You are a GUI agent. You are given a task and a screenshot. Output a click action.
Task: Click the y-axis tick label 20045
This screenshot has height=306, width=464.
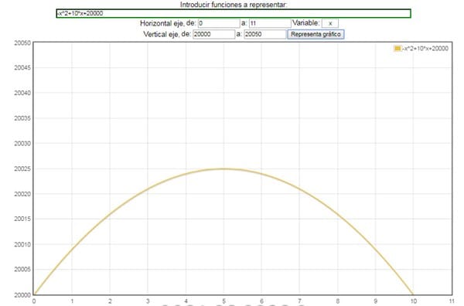click(x=22, y=68)
